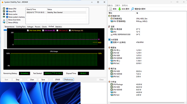This screenshot has height=104, width=187.
Task: Click the Stress cache icon
Action: 4,14
